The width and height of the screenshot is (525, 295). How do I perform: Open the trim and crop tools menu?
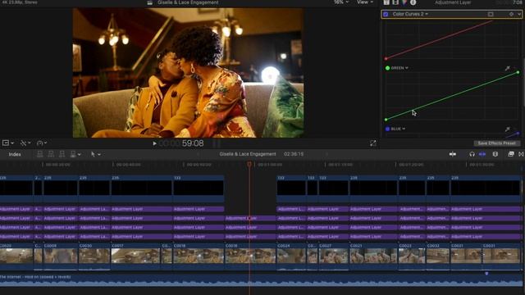coord(25,143)
